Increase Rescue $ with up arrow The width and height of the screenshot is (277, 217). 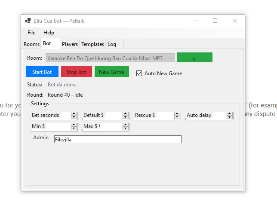coord(177,113)
